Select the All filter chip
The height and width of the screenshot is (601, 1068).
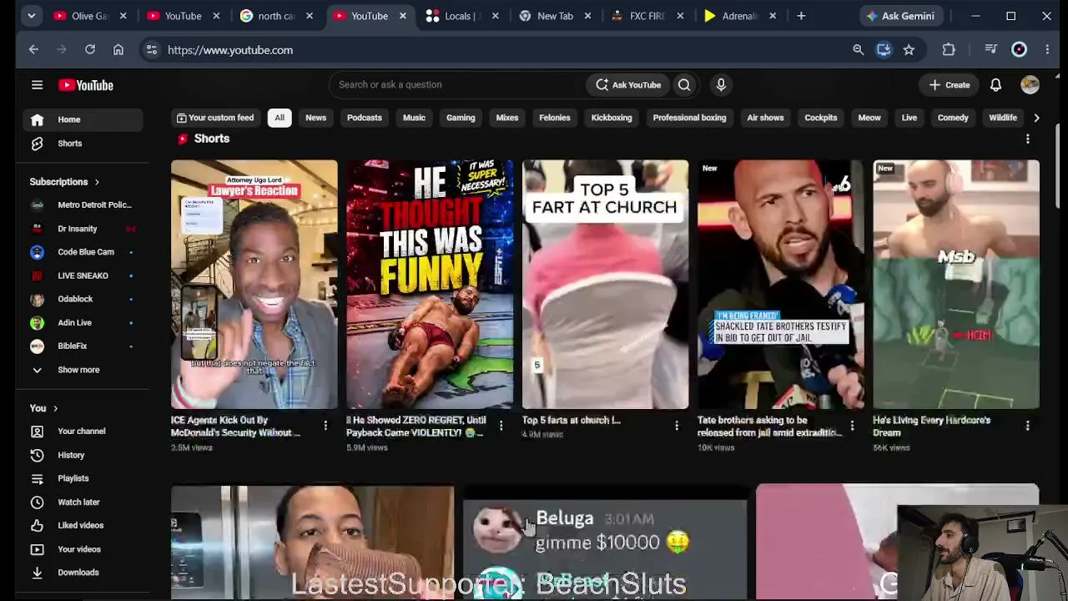pyautogui.click(x=280, y=118)
